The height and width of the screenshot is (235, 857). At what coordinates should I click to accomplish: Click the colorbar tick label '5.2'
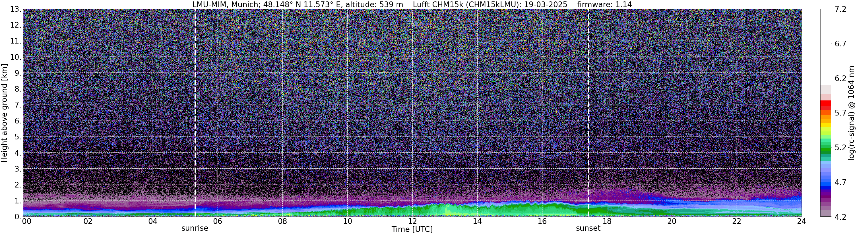tap(841, 148)
